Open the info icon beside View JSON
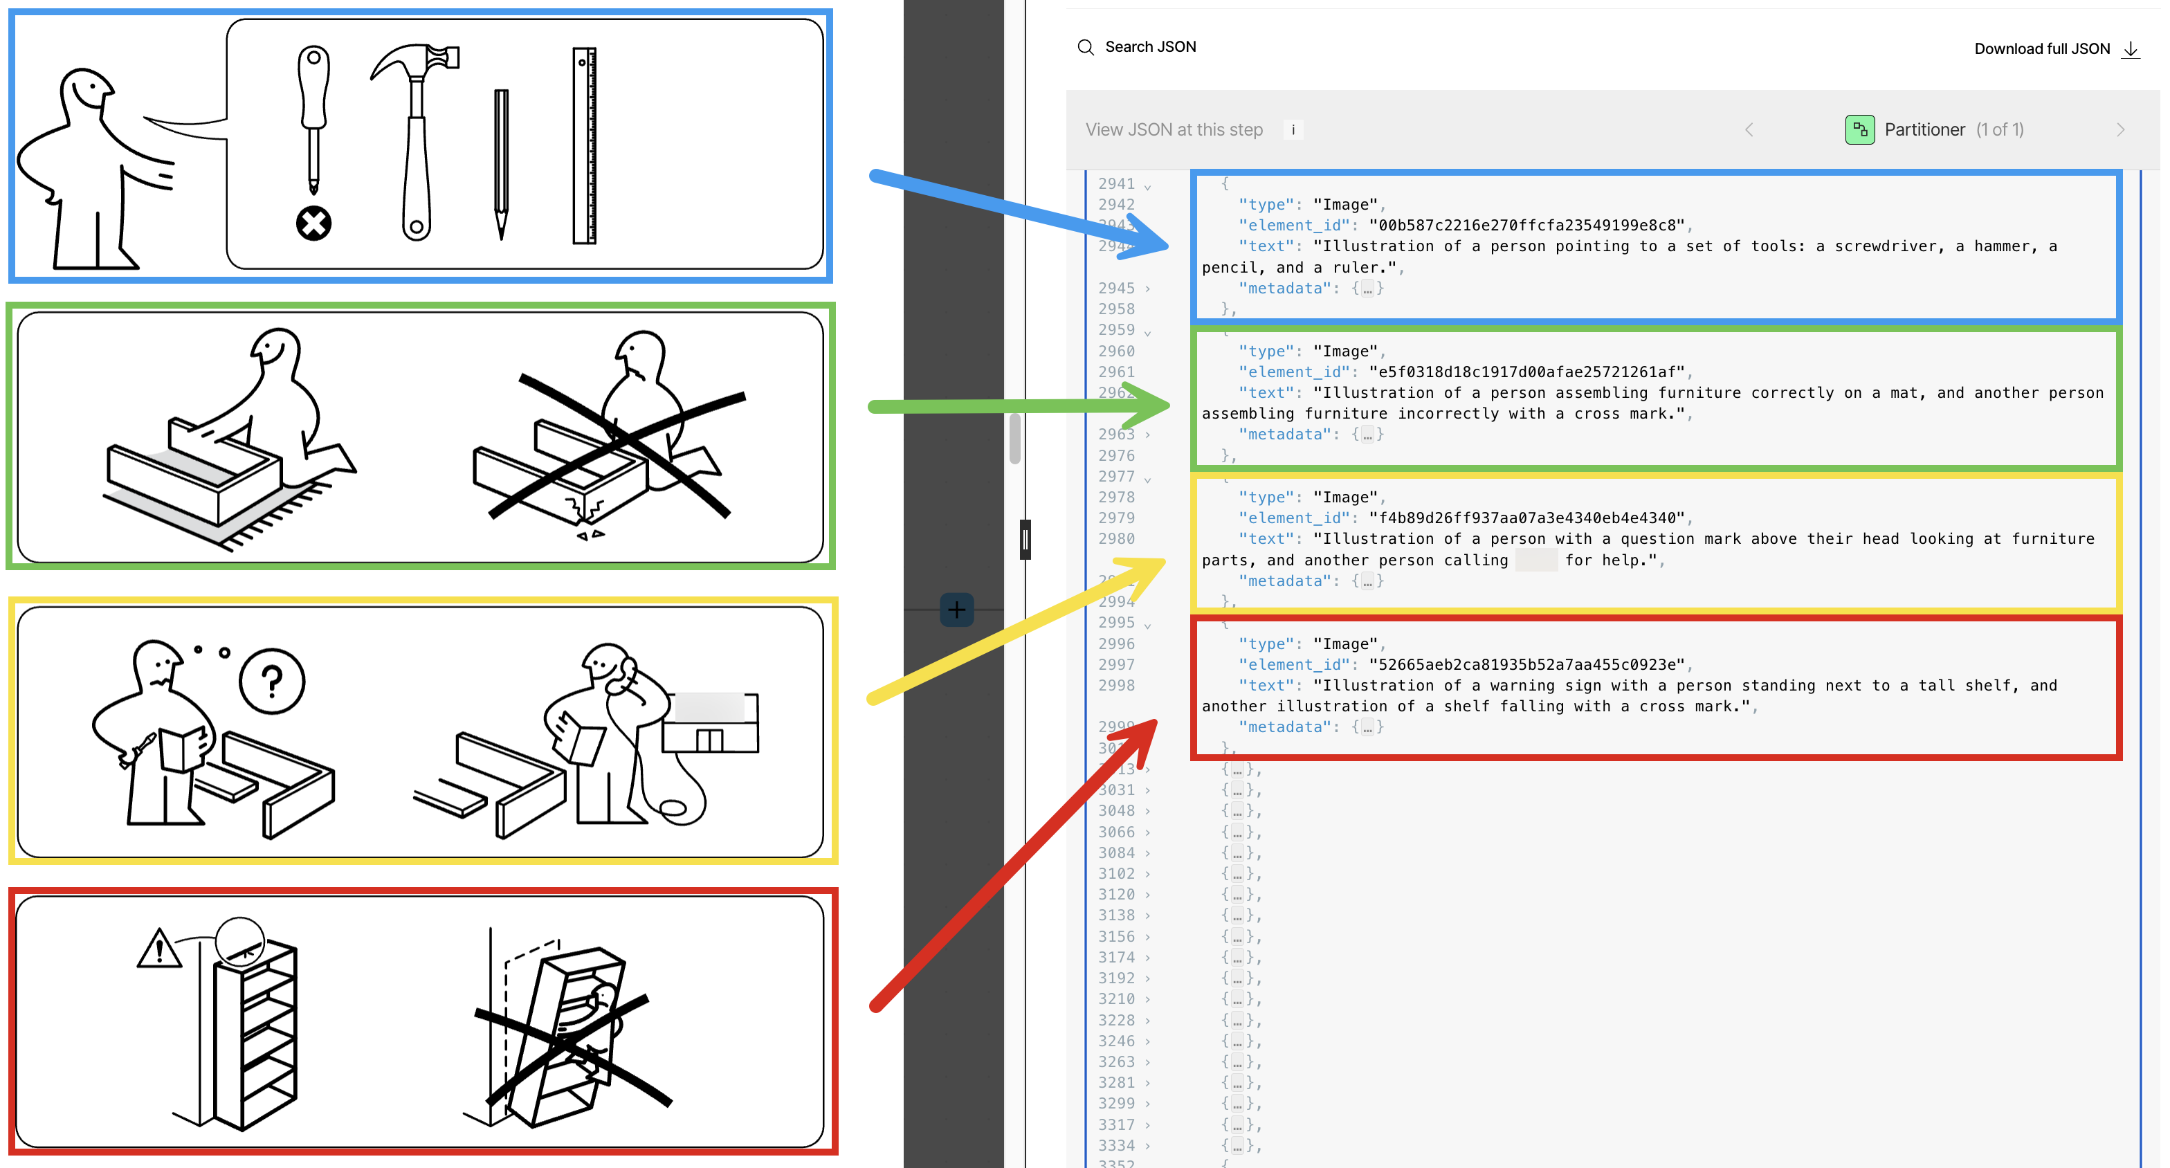The width and height of the screenshot is (2170, 1168). click(x=1293, y=129)
